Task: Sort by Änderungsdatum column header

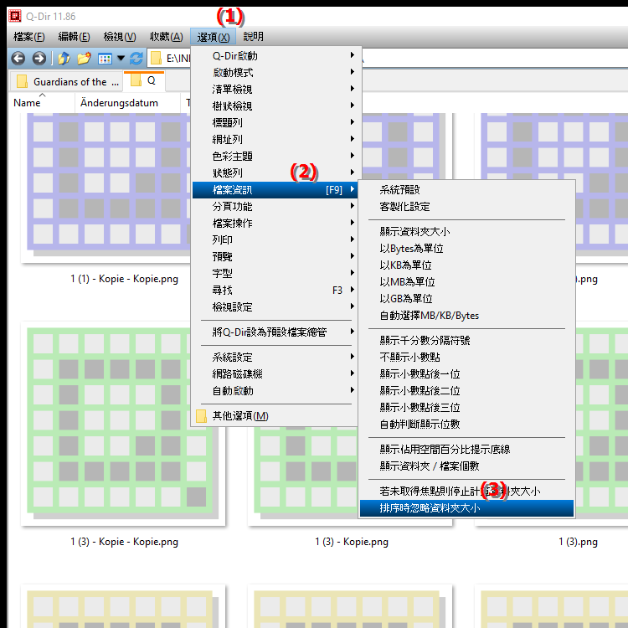Action: 127,102
